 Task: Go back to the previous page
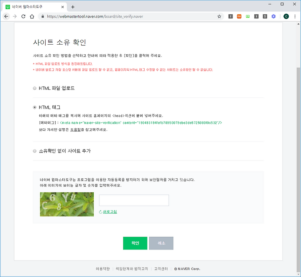[6, 16]
